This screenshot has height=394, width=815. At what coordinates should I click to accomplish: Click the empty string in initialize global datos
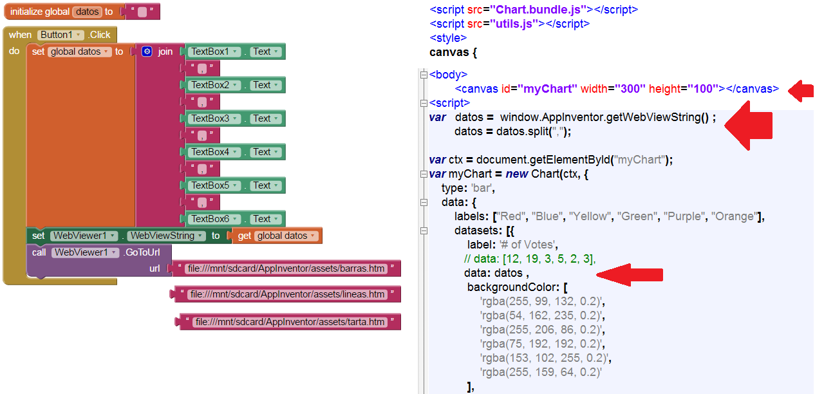(142, 11)
